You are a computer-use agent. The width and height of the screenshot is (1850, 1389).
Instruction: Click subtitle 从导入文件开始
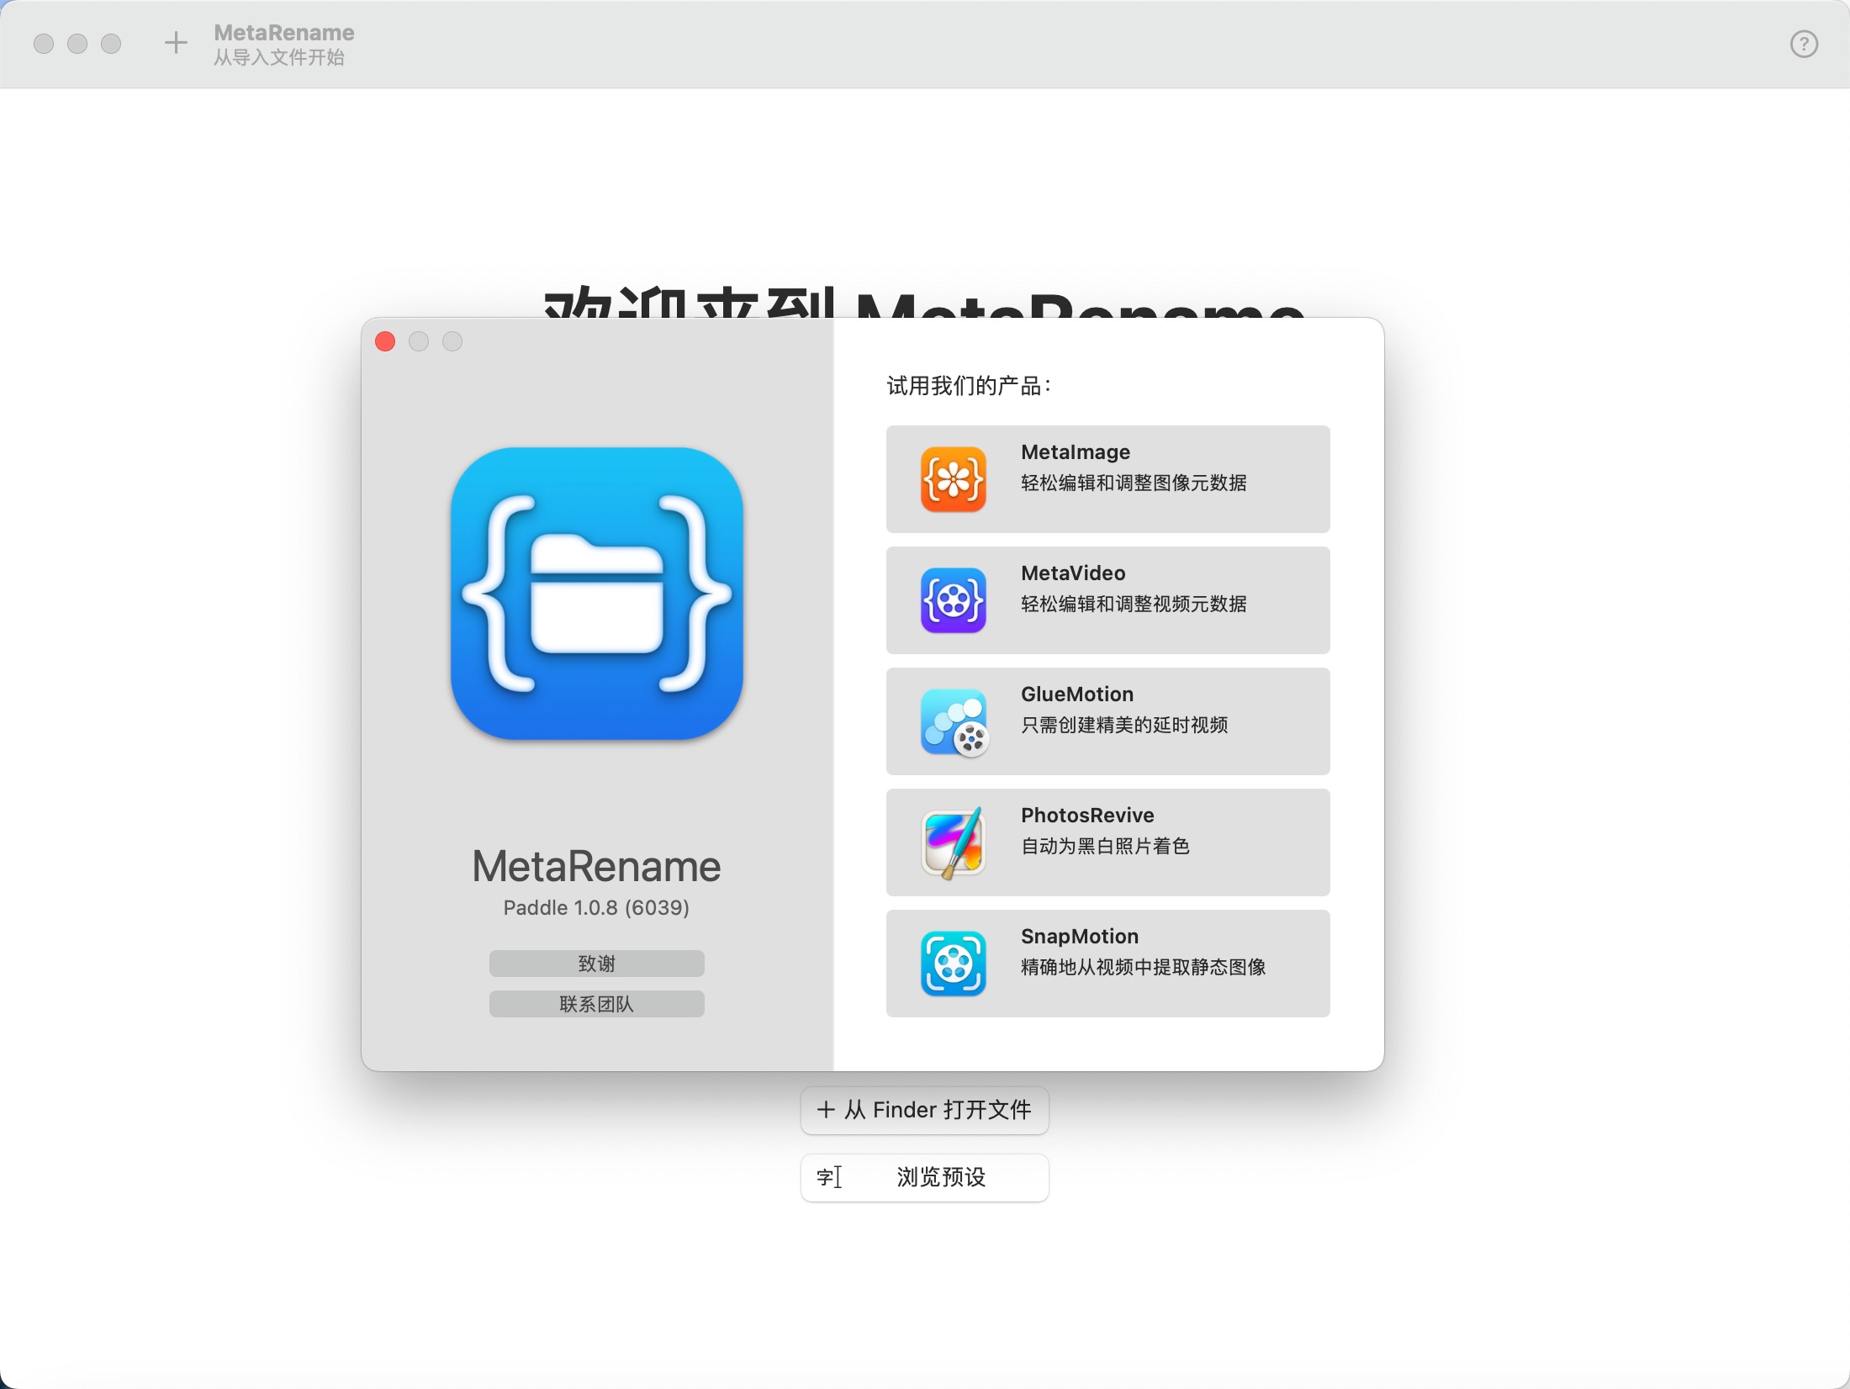click(279, 57)
